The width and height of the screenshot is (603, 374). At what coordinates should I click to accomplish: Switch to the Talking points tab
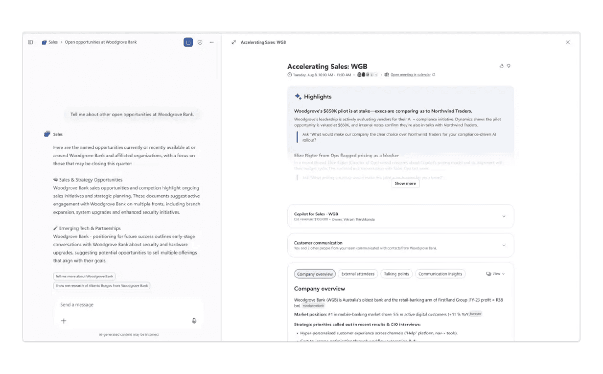pos(396,274)
